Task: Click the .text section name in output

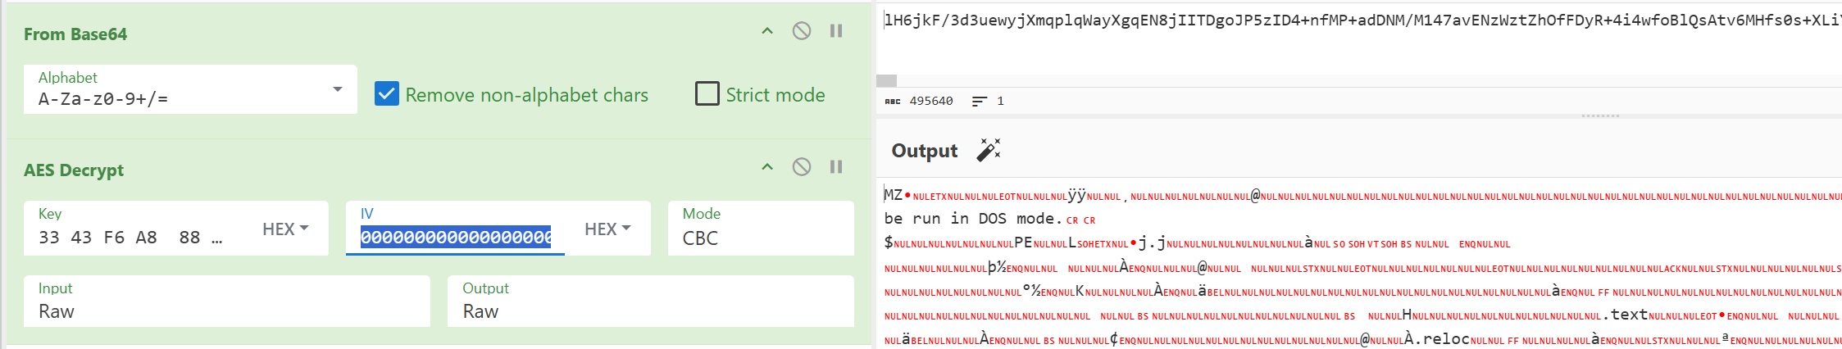Action: [1625, 315]
